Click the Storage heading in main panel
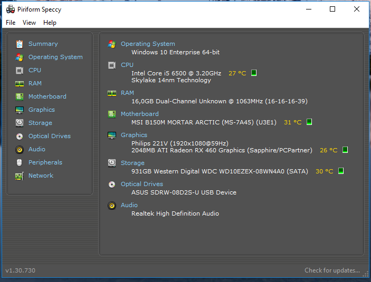This screenshot has width=371, height=282. (x=132, y=163)
